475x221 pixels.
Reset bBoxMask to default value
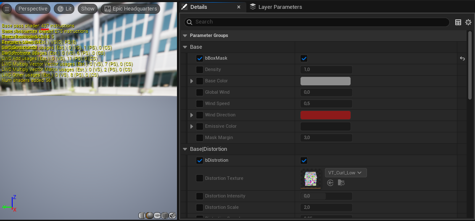(462, 58)
